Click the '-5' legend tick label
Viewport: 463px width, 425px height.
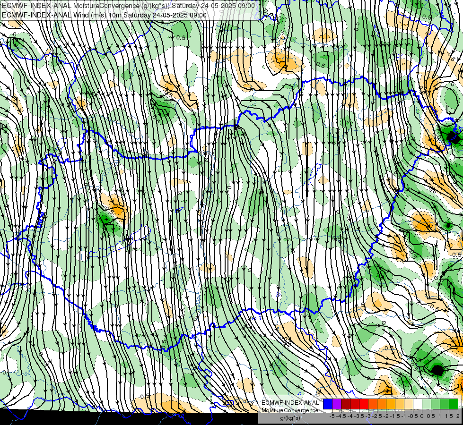[x=332, y=416]
